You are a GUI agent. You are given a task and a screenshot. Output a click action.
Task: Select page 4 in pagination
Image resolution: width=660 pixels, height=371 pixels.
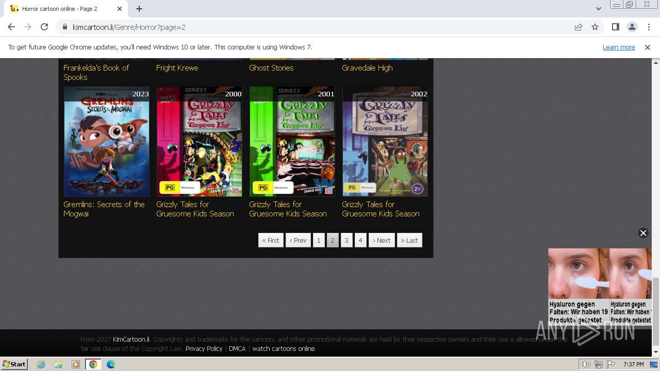tap(360, 240)
